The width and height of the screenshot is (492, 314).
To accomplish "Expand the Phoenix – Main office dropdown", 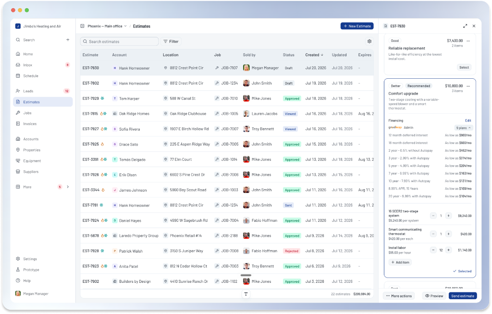I will coord(107,26).
